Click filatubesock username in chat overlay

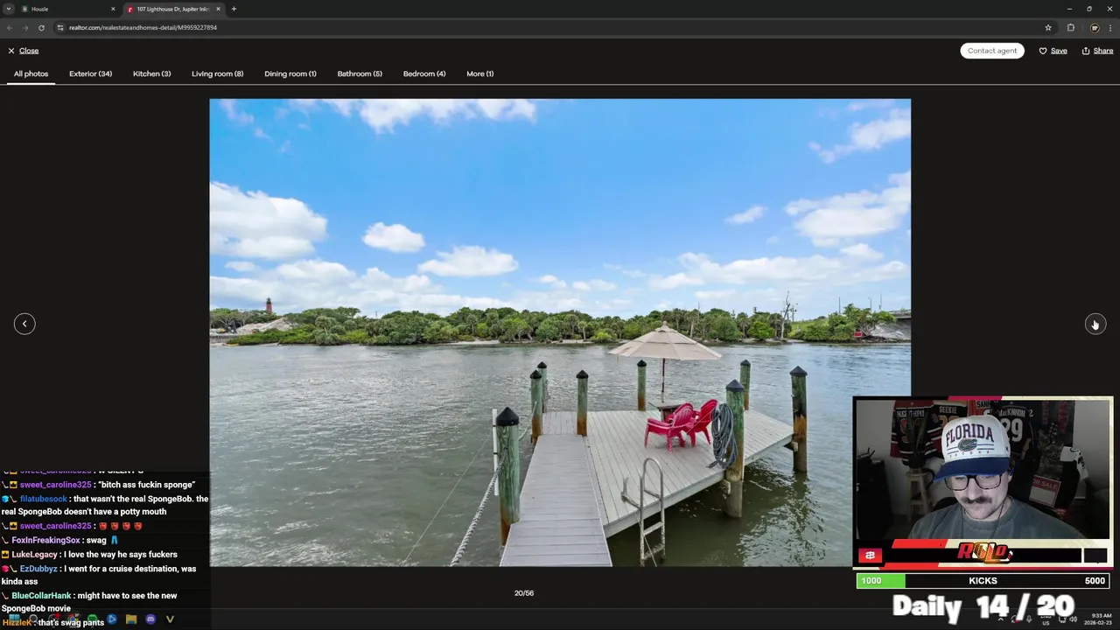43,499
